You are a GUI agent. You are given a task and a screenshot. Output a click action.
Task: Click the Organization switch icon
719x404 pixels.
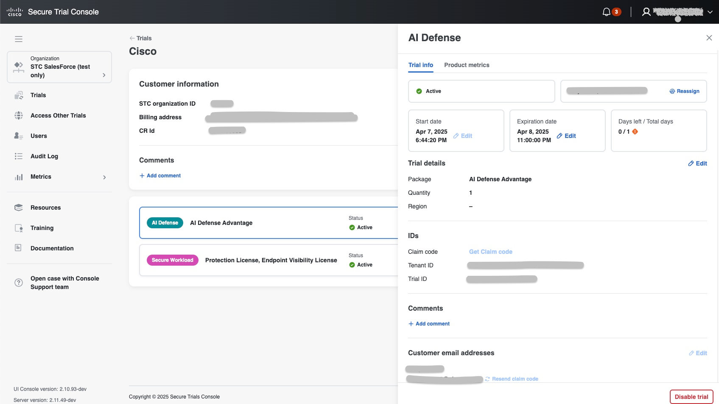pos(19,67)
